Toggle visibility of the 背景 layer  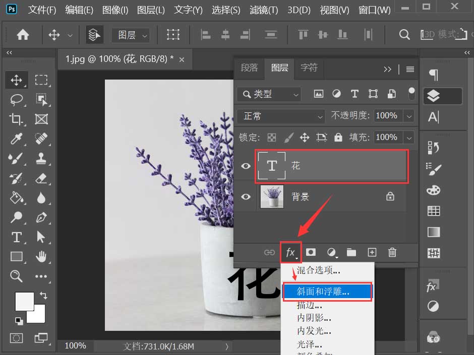coord(246,197)
